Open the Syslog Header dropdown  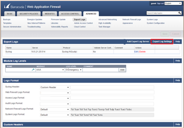[55, 88]
